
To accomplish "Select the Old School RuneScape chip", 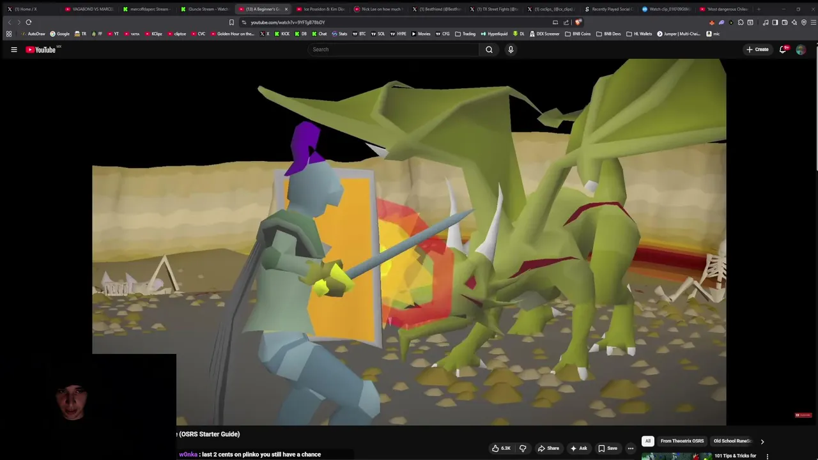I will point(732,441).
